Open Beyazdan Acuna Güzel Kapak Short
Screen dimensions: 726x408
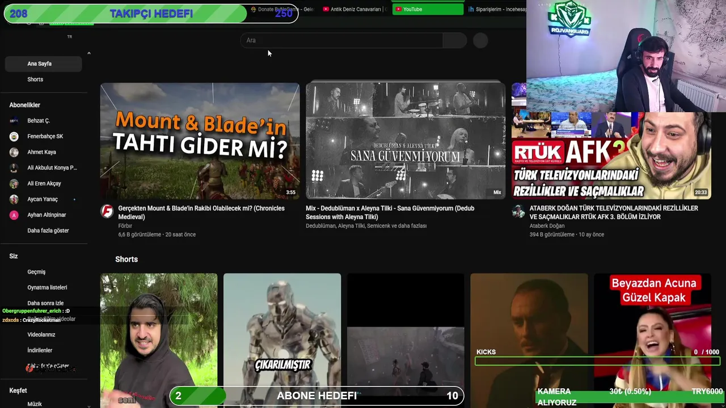652,341
